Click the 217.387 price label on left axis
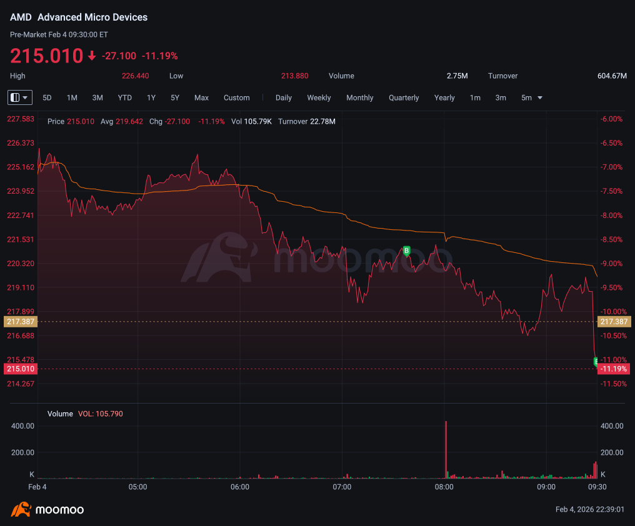This screenshot has width=635, height=526. pyautogui.click(x=21, y=322)
